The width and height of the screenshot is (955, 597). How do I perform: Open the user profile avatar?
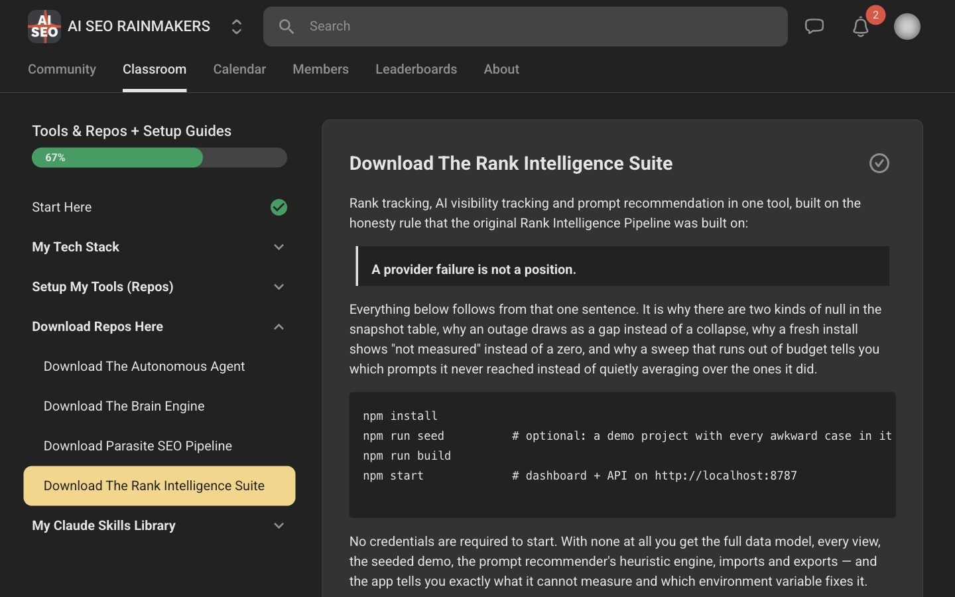click(907, 27)
